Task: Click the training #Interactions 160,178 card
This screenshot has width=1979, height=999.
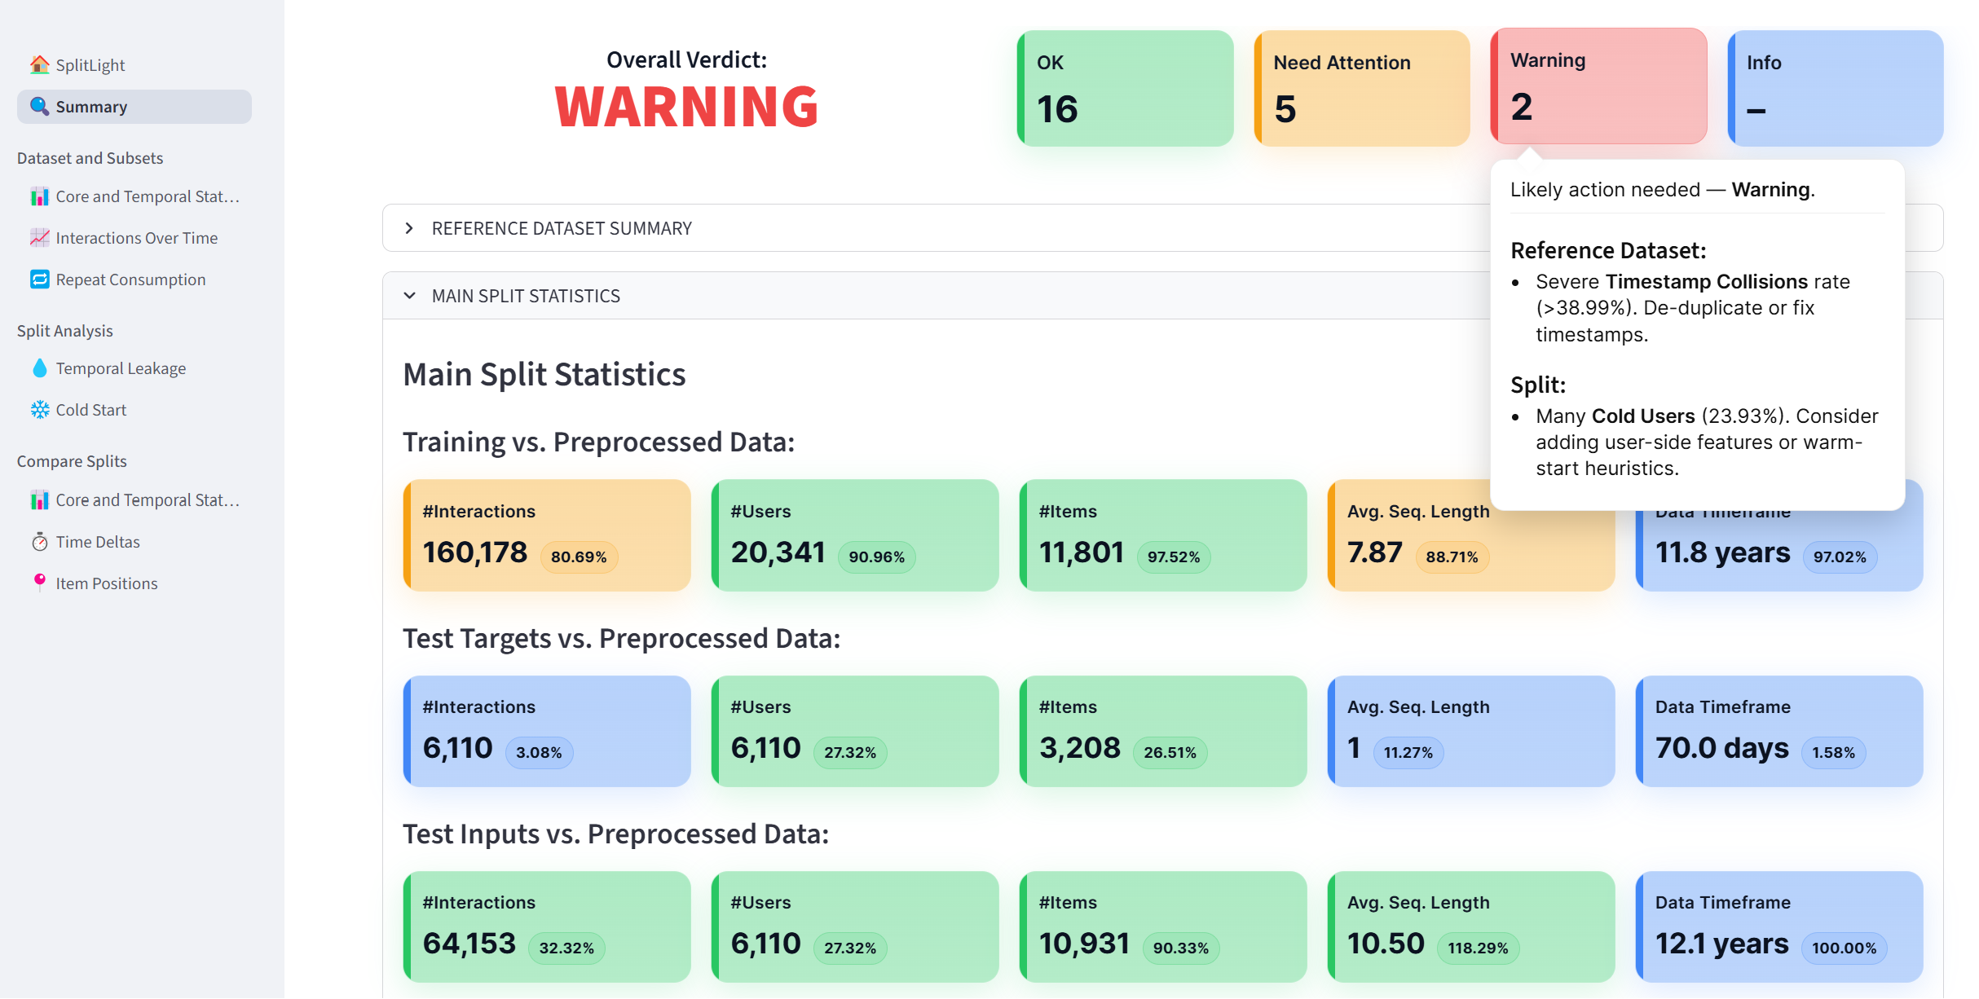Action: (x=546, y=535)
